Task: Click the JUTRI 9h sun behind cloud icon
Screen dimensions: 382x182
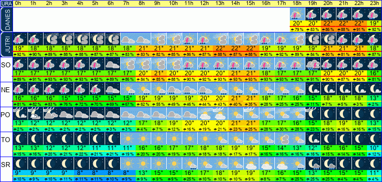Action: coord(159,39)
